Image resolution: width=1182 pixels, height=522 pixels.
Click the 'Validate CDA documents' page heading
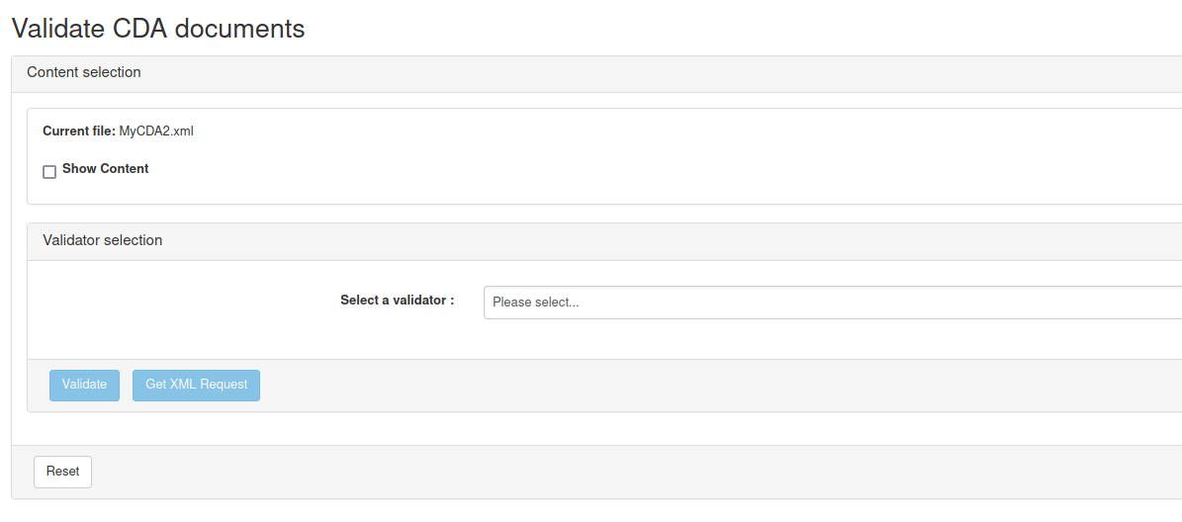click(158, 29)
